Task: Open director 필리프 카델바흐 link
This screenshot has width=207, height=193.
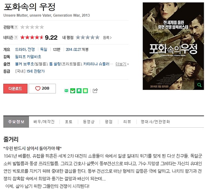Action: tap(28, 57)
